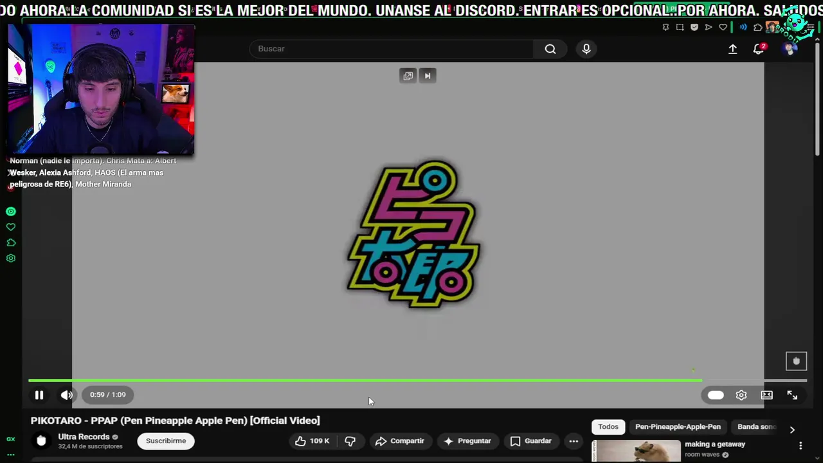Click the pop-out video icon above player
823x463 pixels.
coord(408,76)
